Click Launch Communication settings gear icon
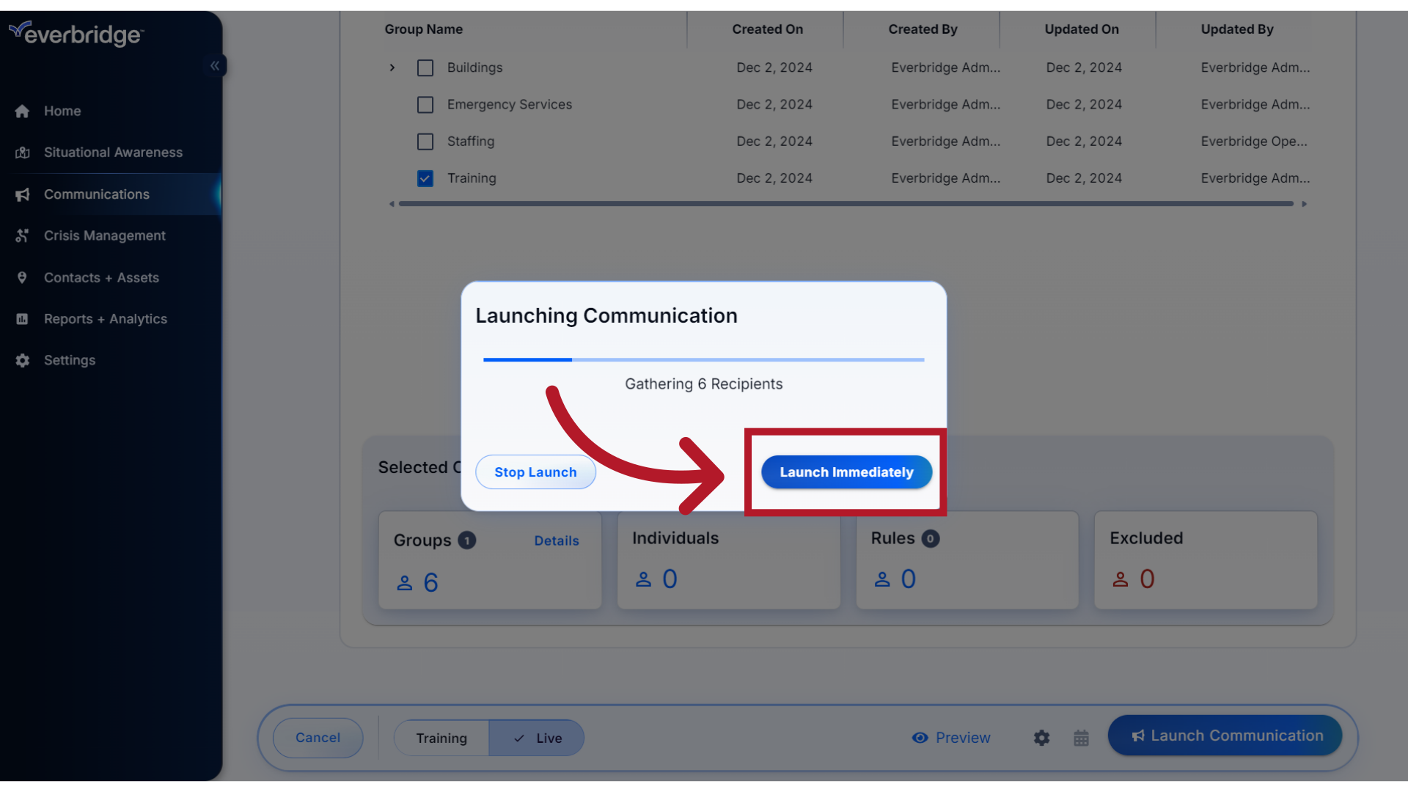Viewport: 1408px width, 792px height. click(1041, 737)
